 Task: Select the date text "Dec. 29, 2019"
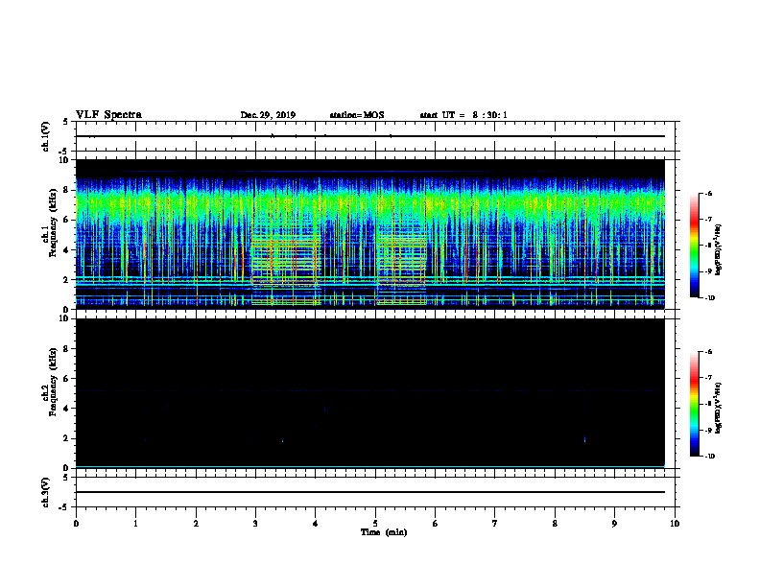[268, 115]
